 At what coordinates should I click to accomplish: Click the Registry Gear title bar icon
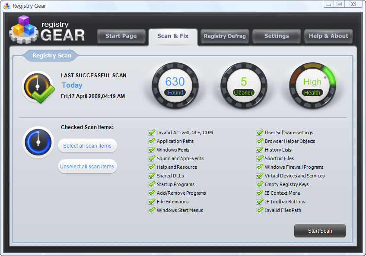click(x=7, y=6)
